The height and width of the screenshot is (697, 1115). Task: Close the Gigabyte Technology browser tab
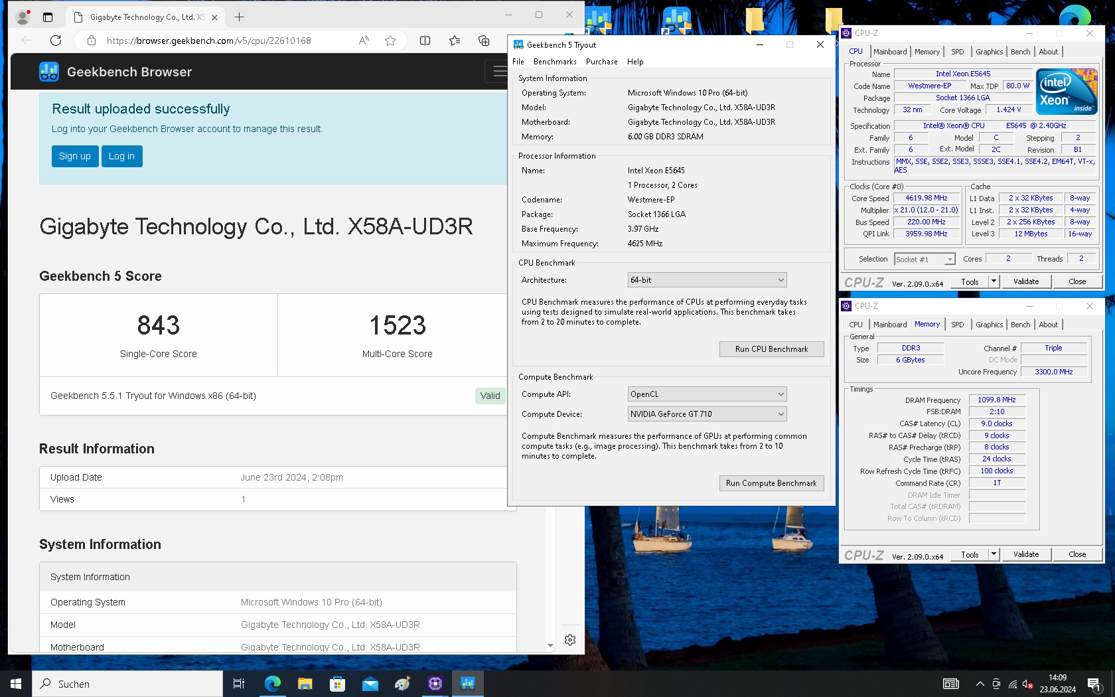click(214, 17)
